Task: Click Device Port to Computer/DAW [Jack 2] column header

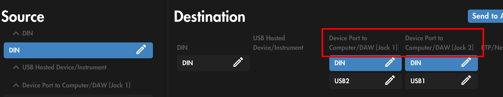Action: pyautogui.click(x=439, y=43)
